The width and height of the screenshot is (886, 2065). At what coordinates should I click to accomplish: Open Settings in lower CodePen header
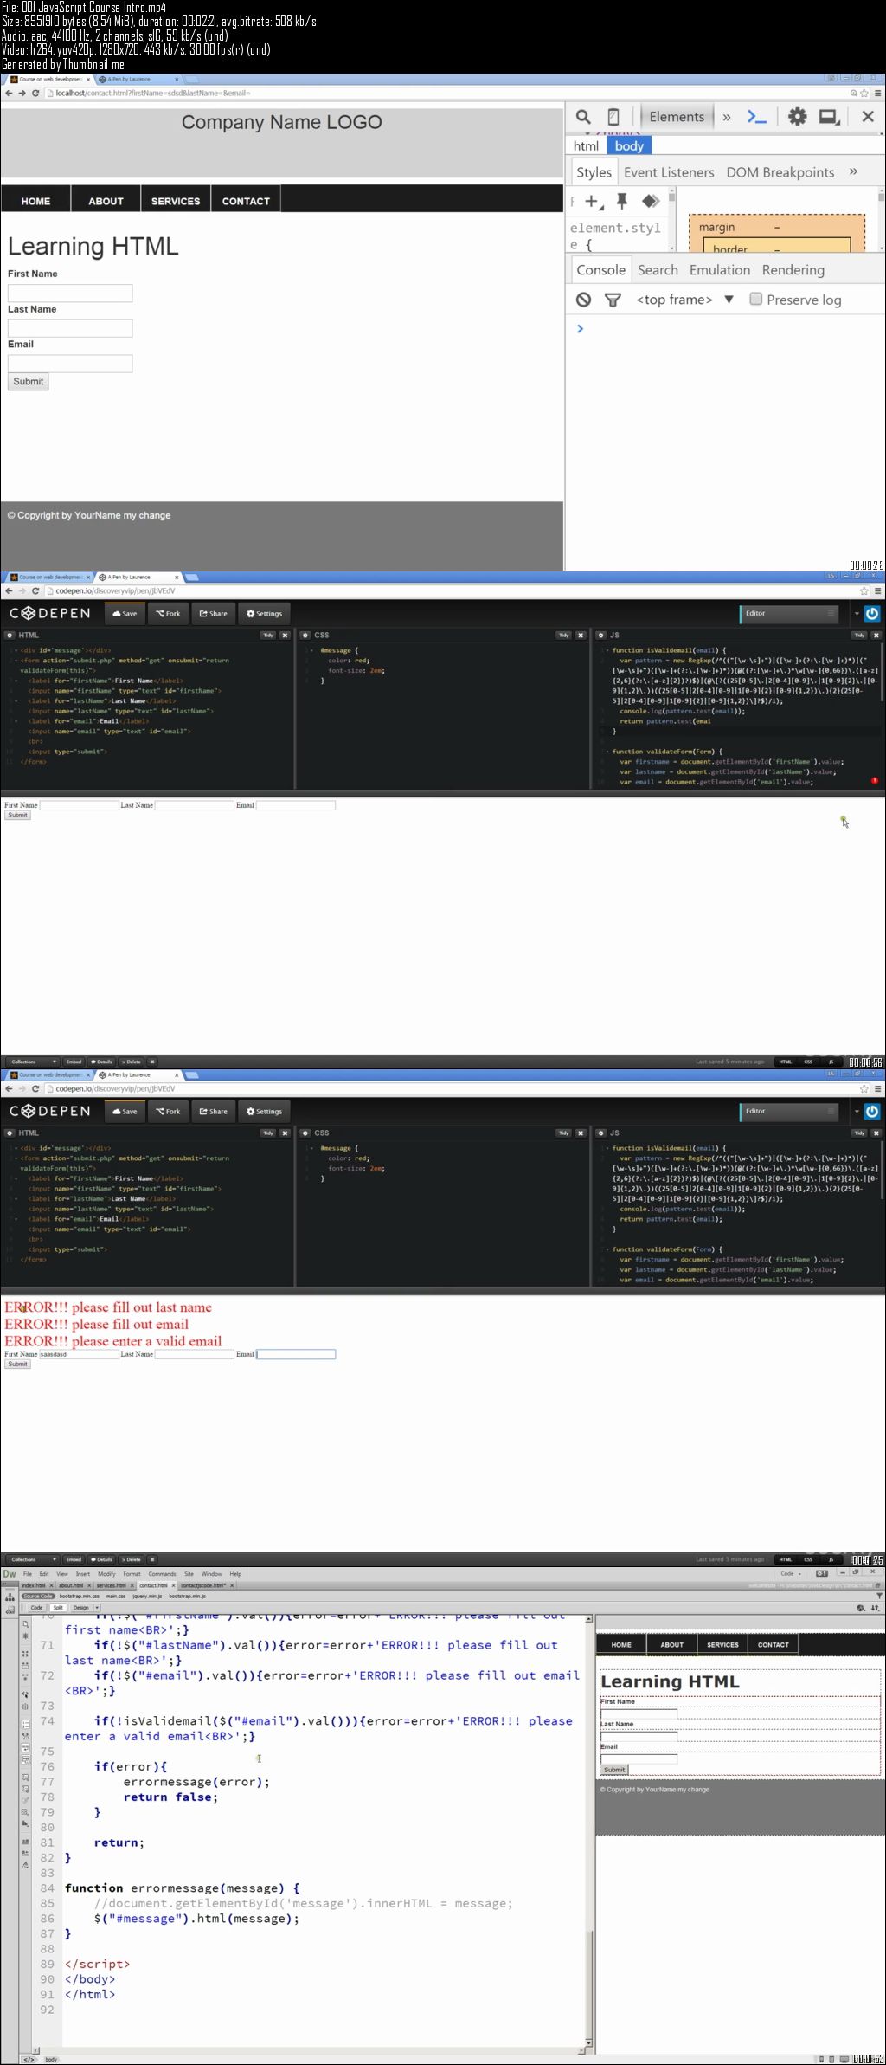[x=264, y=1111]
